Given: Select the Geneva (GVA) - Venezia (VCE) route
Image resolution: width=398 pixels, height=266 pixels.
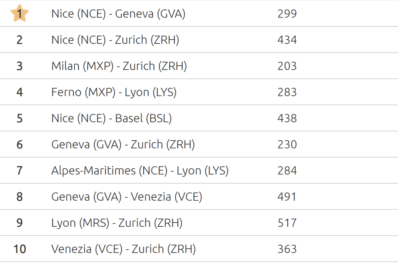Looking at the screenshot, I should pyautogui.click(x=127, y=196).
